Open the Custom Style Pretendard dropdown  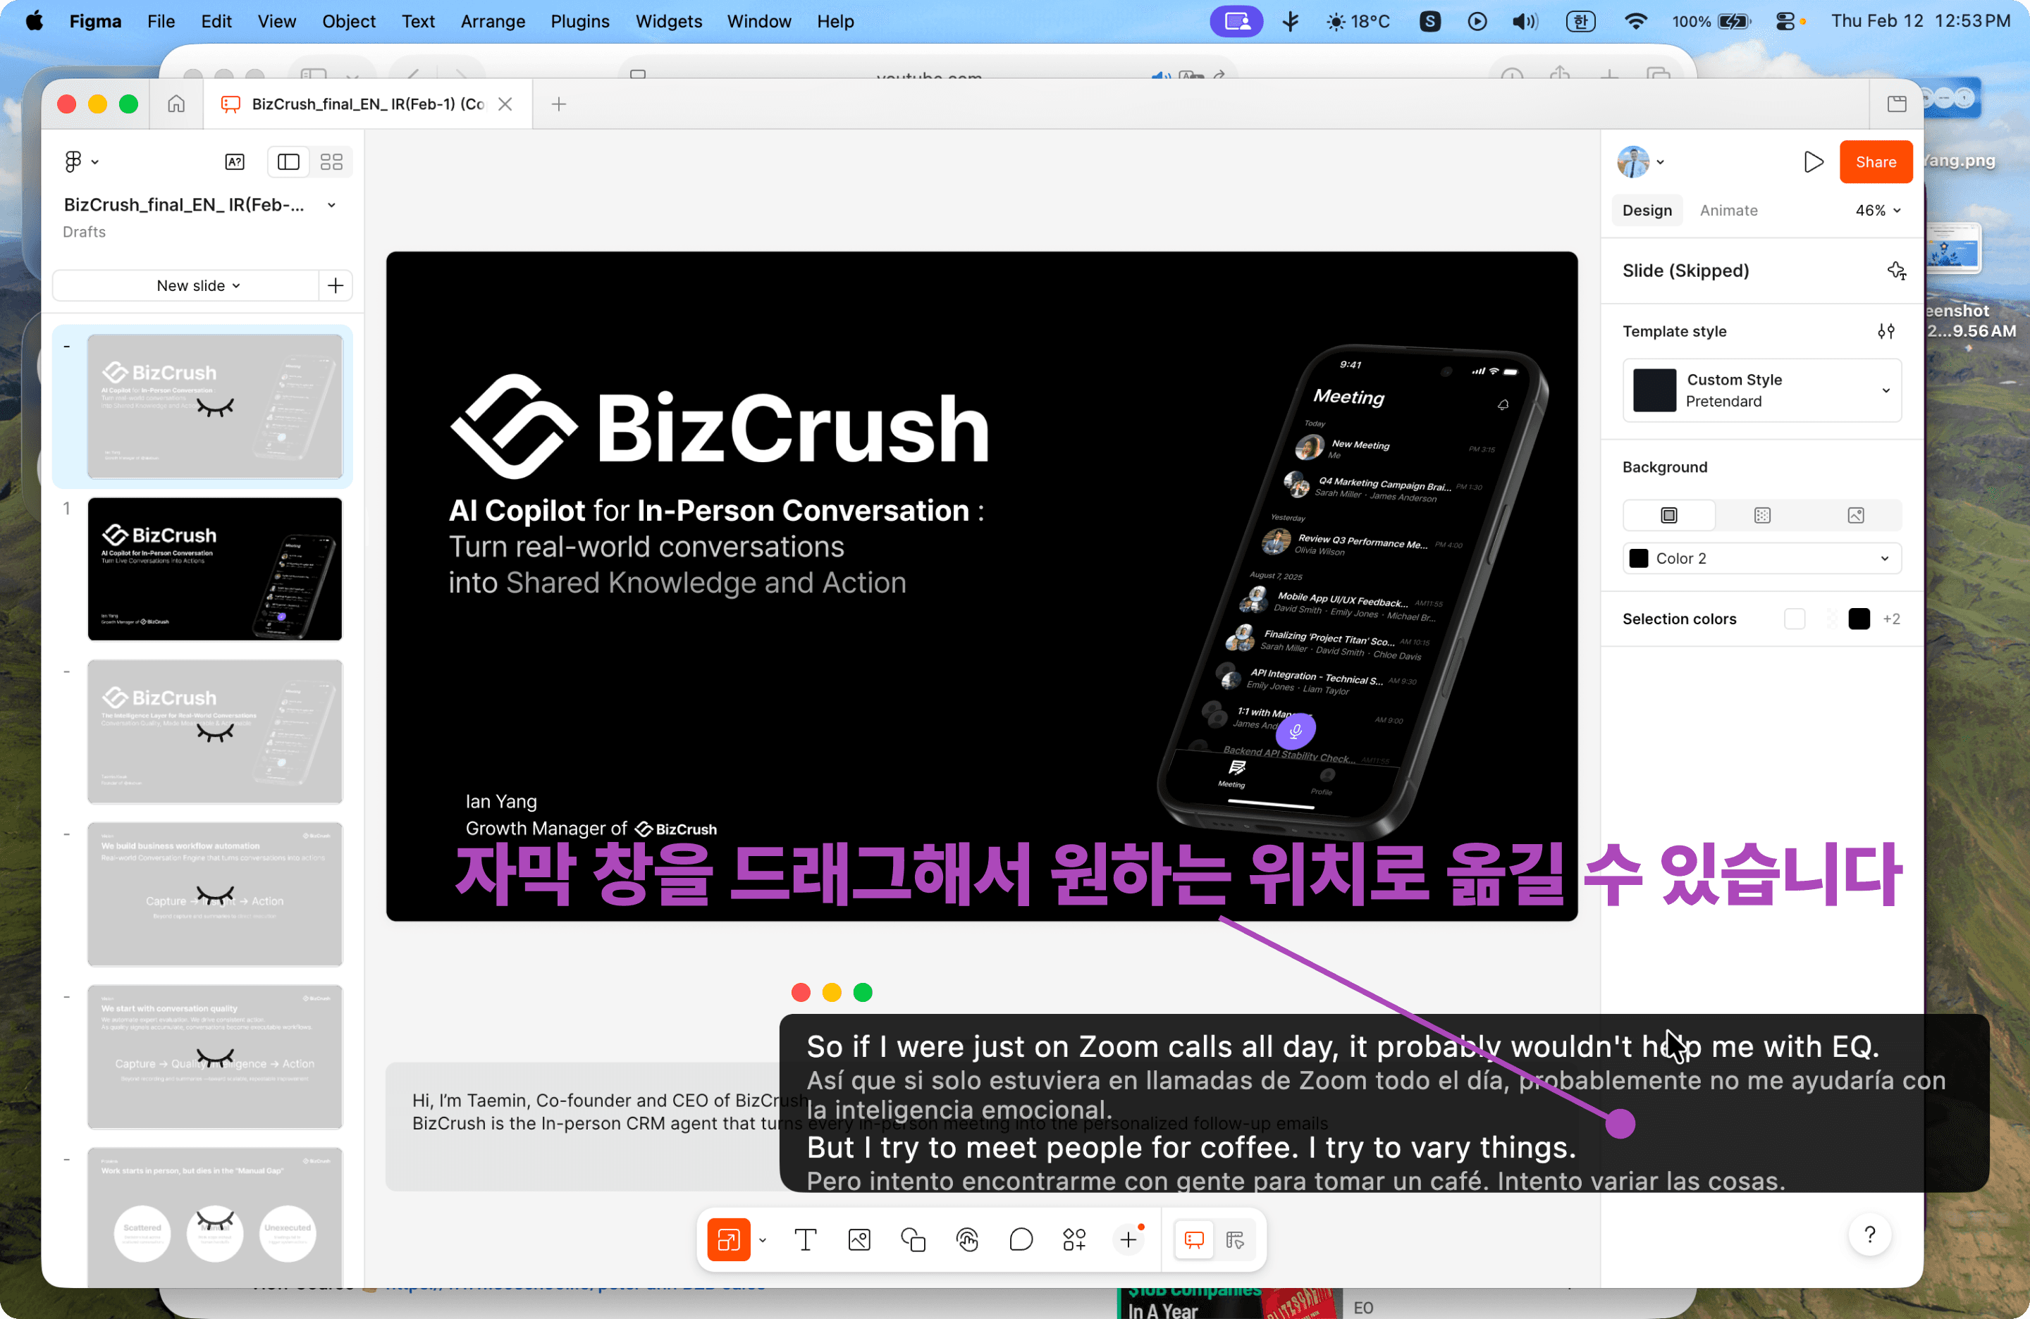[1761, 390]
